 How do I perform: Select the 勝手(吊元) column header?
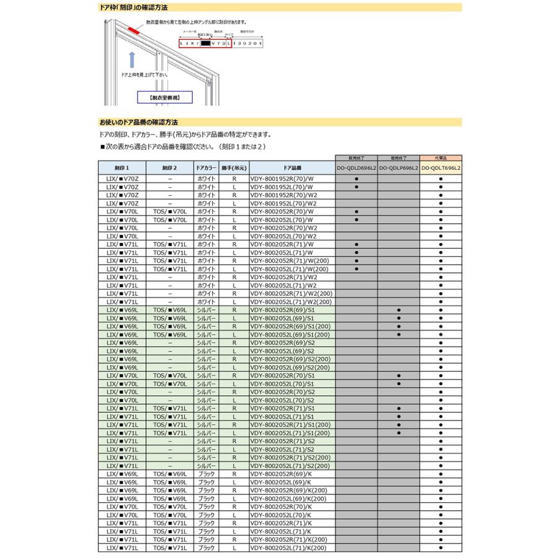click(x=234, y=167)
